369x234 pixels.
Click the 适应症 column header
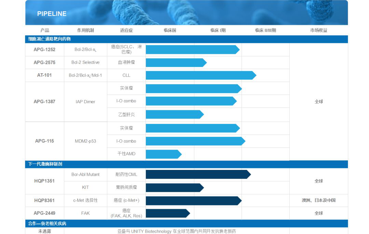pos(126,30)
